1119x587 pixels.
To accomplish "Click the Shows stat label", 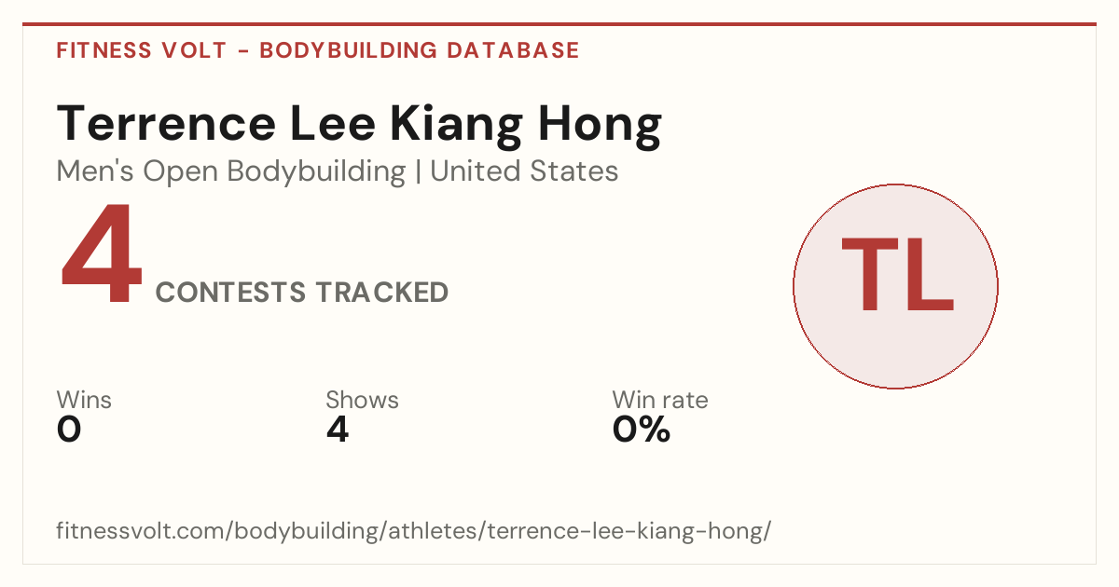I will 362,401.
